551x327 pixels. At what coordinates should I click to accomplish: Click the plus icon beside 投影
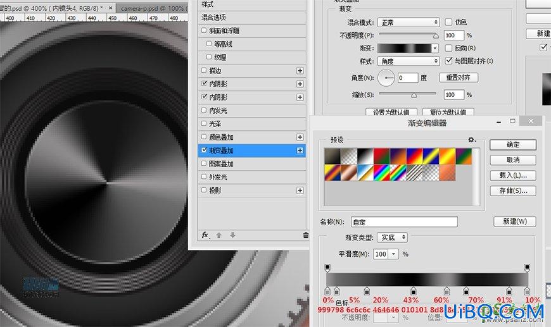pos(300,190)
